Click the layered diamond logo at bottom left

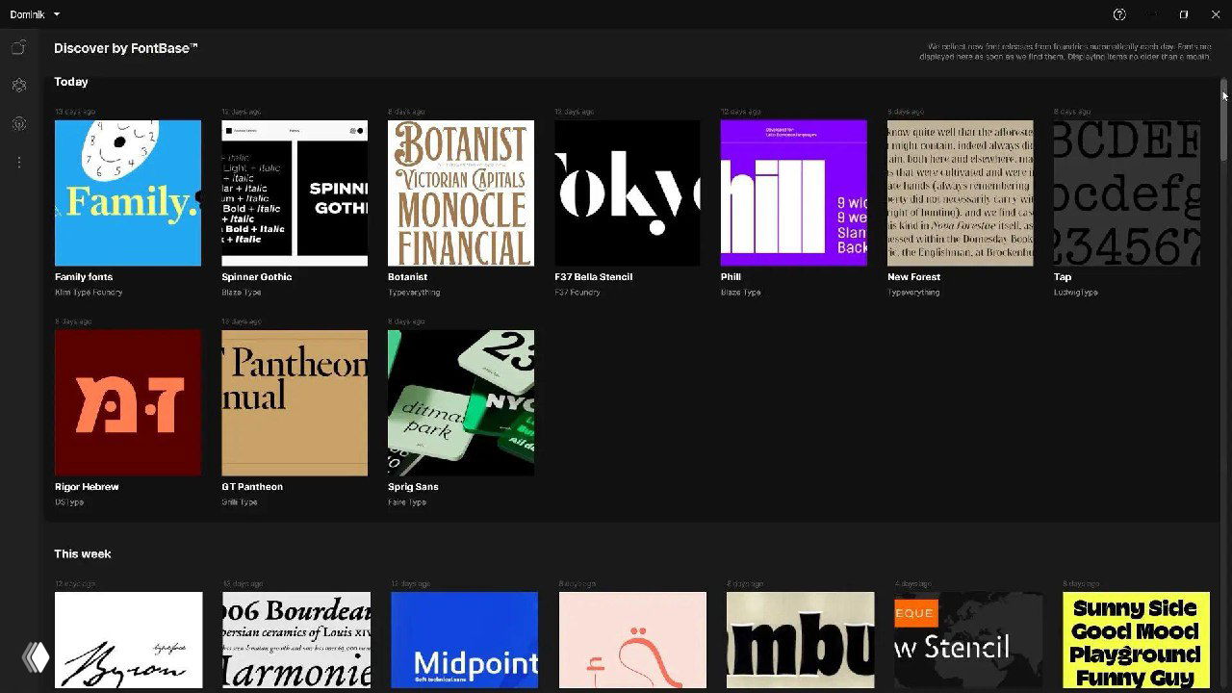(36, 656)
